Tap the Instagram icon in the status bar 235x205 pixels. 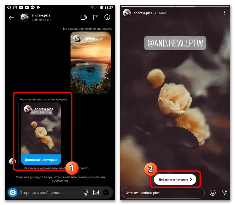[15, 7]
